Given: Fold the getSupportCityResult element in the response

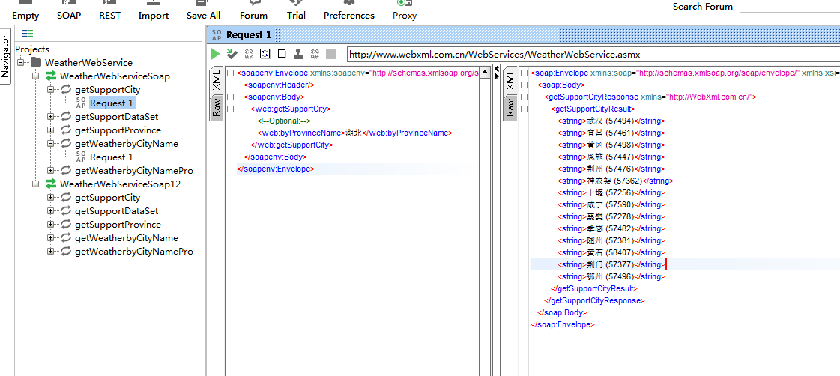Looking at the screenshot, I should point(524,109).
